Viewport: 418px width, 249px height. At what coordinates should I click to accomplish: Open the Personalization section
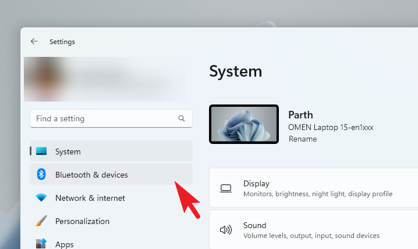pyautogui.click(x=82, y=221)
